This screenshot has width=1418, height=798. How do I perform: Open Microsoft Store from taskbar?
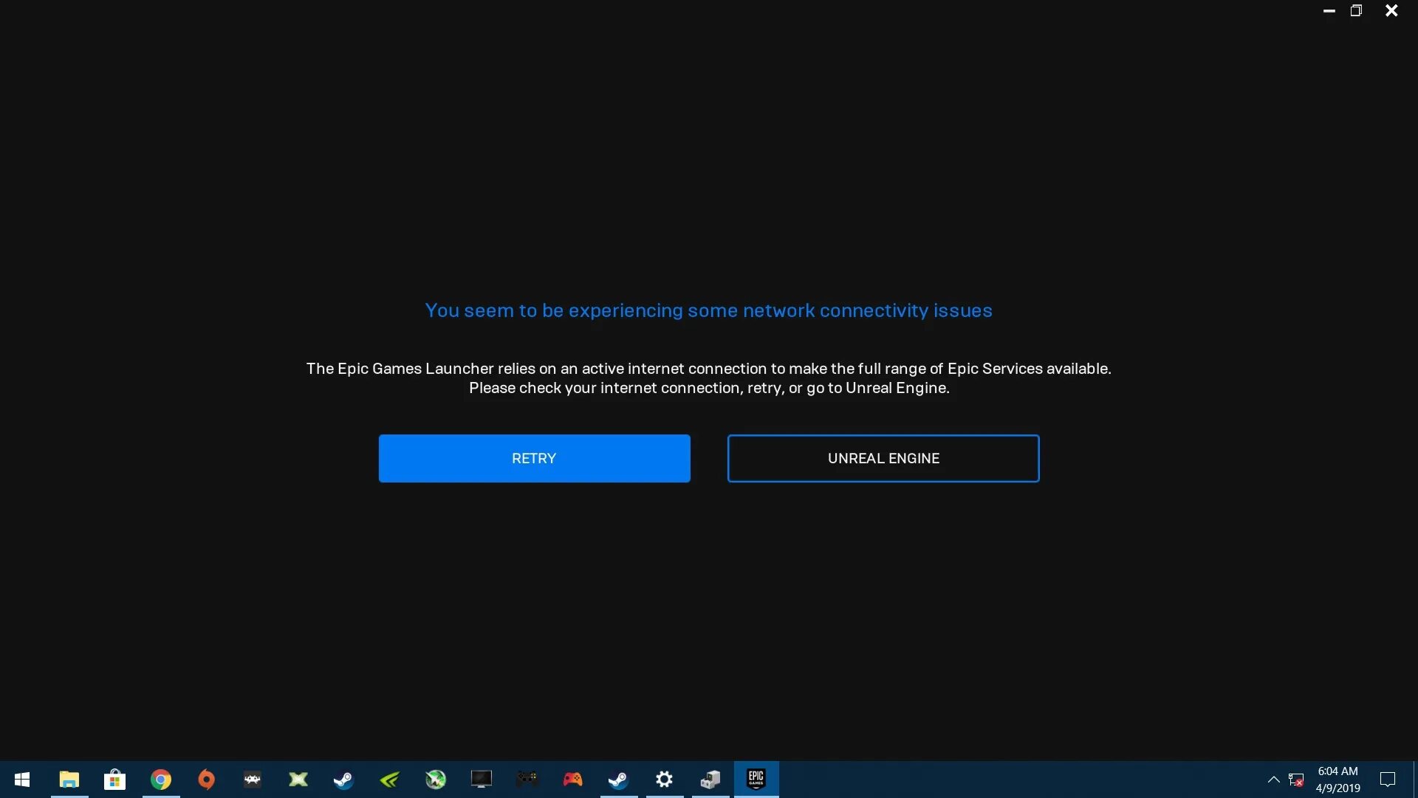coord(115,779)
